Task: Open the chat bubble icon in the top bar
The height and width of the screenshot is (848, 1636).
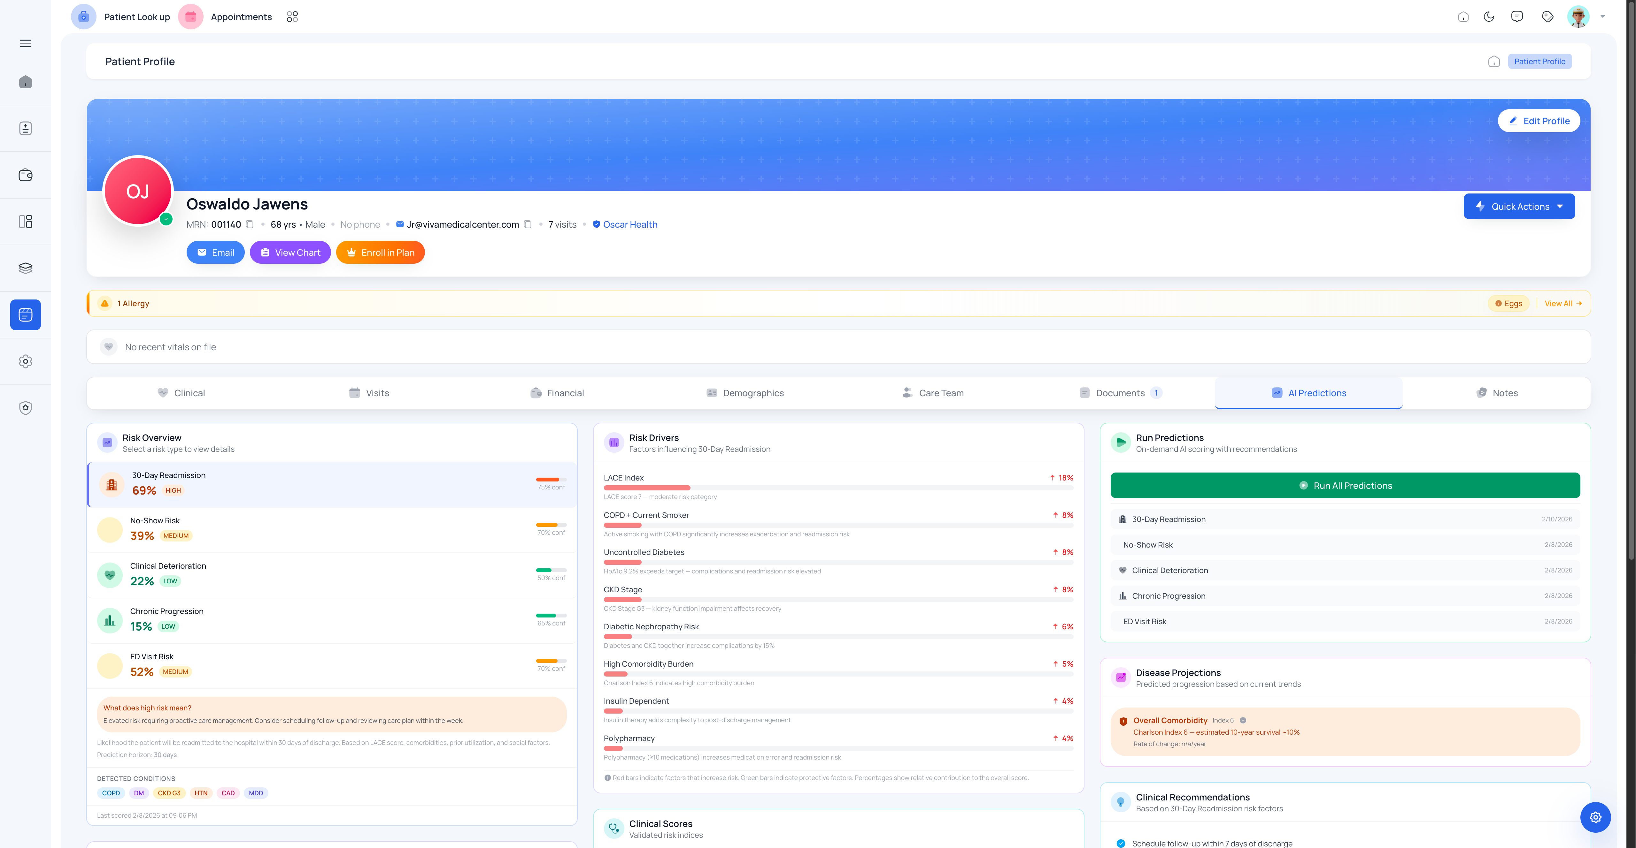Action: click(x=1516, y=16)
